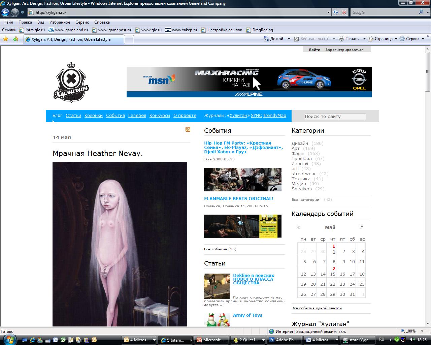Open the intra.glc.ru favorites link

point(32,30)
